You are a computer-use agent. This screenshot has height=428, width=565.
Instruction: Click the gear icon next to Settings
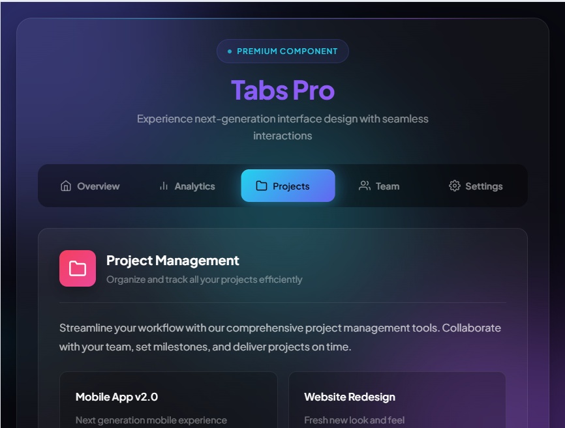tap(454, 186)
